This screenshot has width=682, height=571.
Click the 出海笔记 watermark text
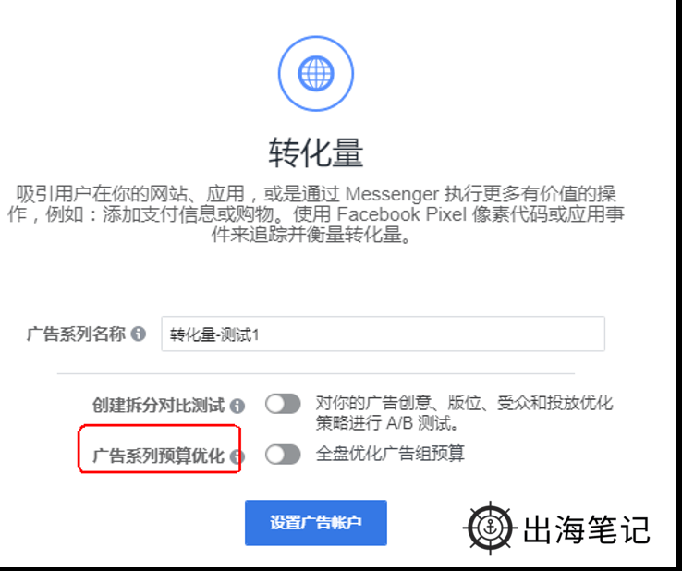click(x=587, y=529)
